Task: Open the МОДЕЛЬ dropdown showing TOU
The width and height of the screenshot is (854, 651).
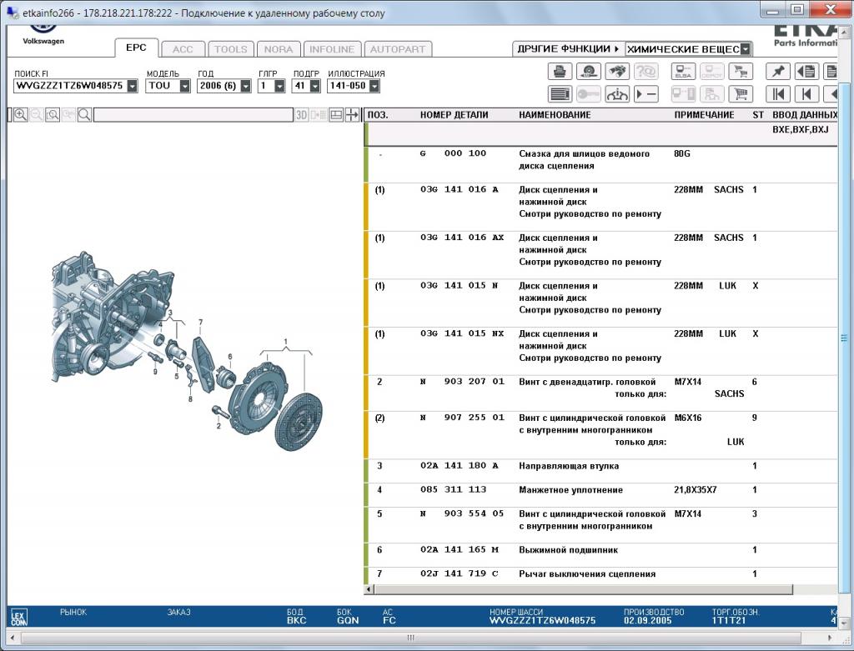Action: pos(184,86)
